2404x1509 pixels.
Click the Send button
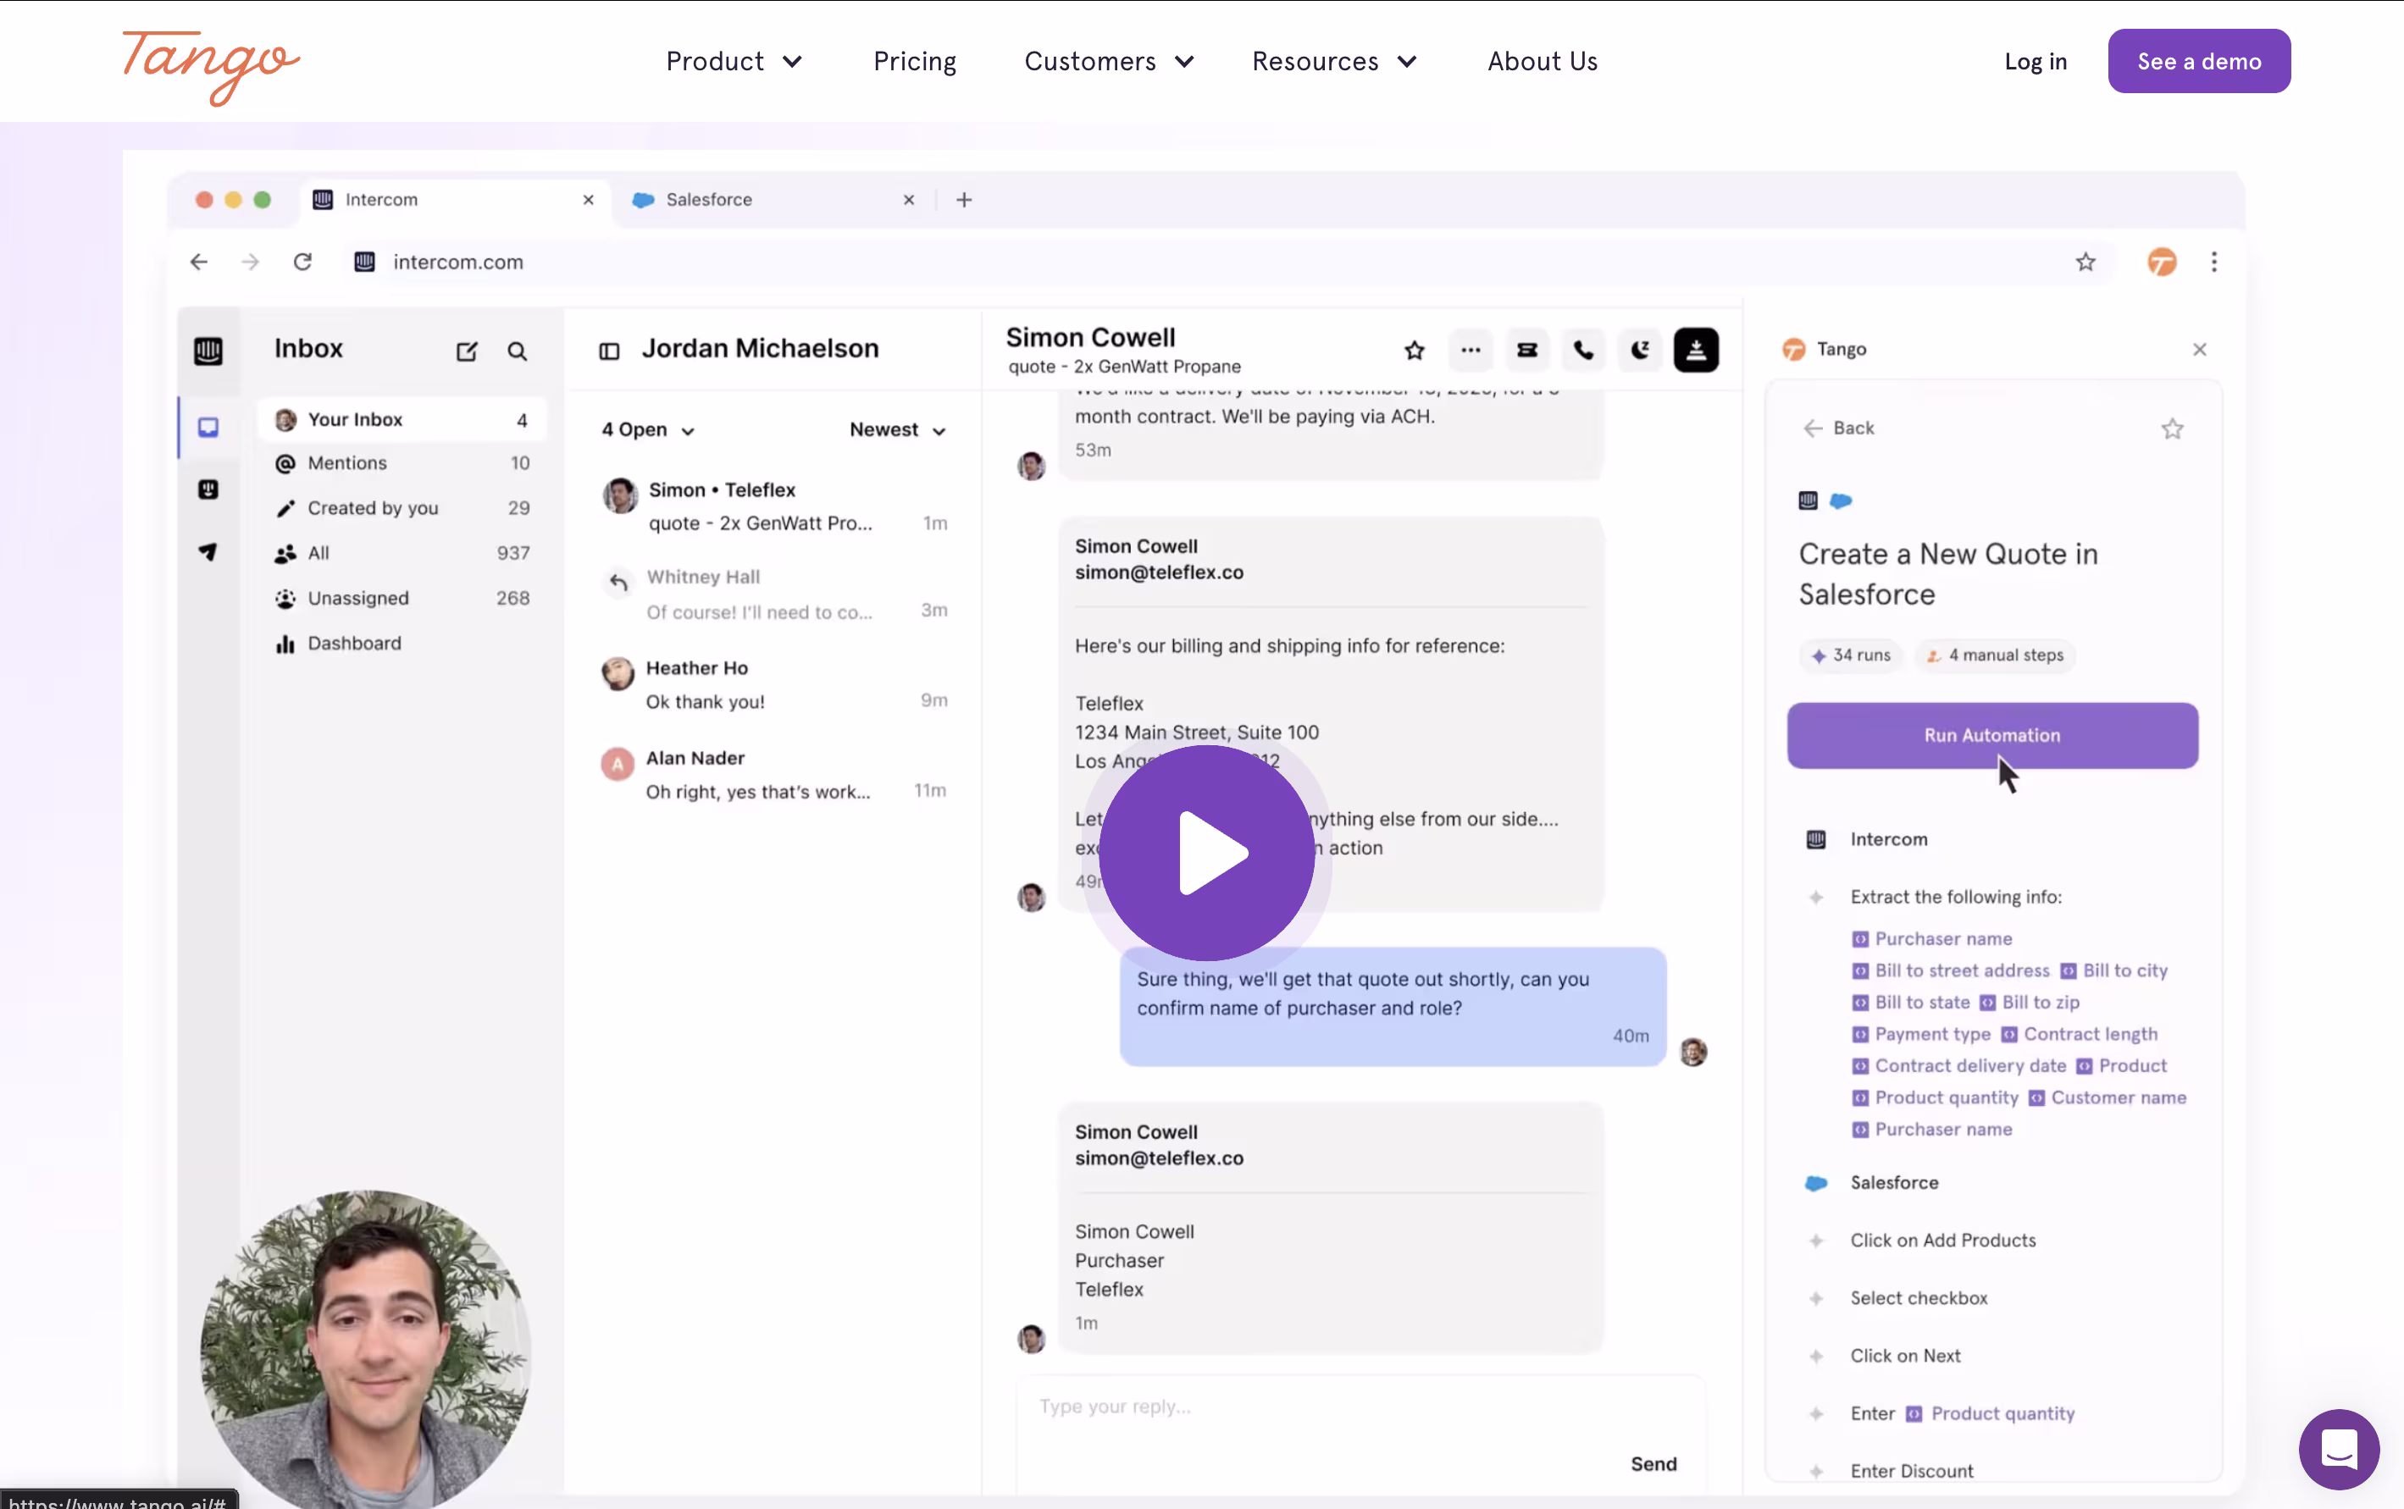point(1653,1464)
